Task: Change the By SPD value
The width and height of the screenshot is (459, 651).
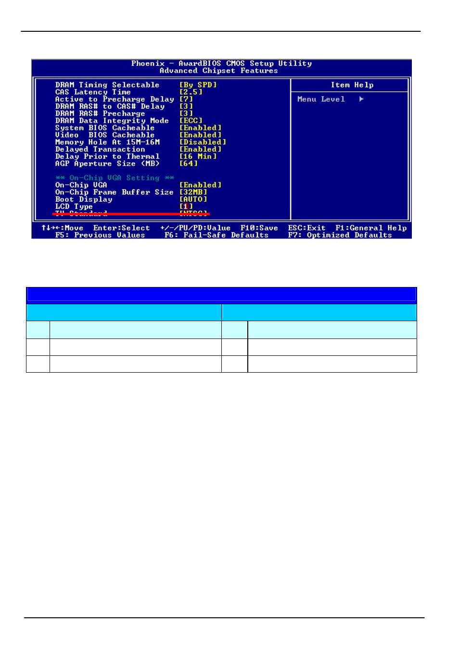Action: [198, 85]
